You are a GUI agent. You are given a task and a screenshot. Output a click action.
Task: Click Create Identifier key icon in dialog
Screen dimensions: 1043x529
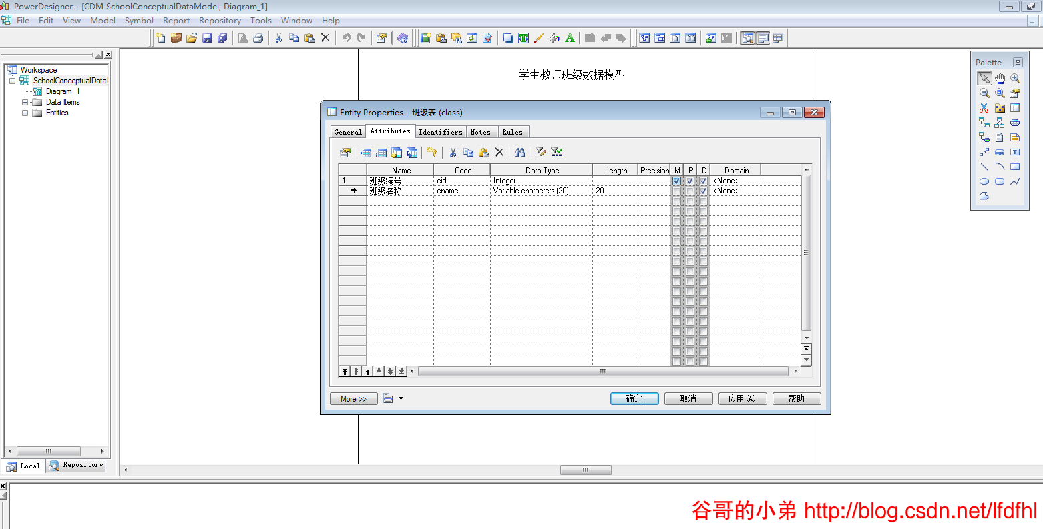coord(432,153)
